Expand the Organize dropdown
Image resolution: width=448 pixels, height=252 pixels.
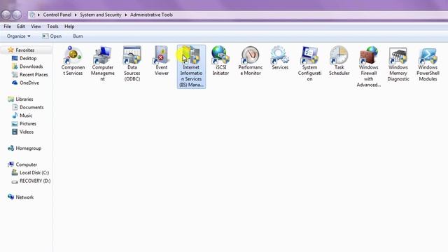tap(19, 36)
